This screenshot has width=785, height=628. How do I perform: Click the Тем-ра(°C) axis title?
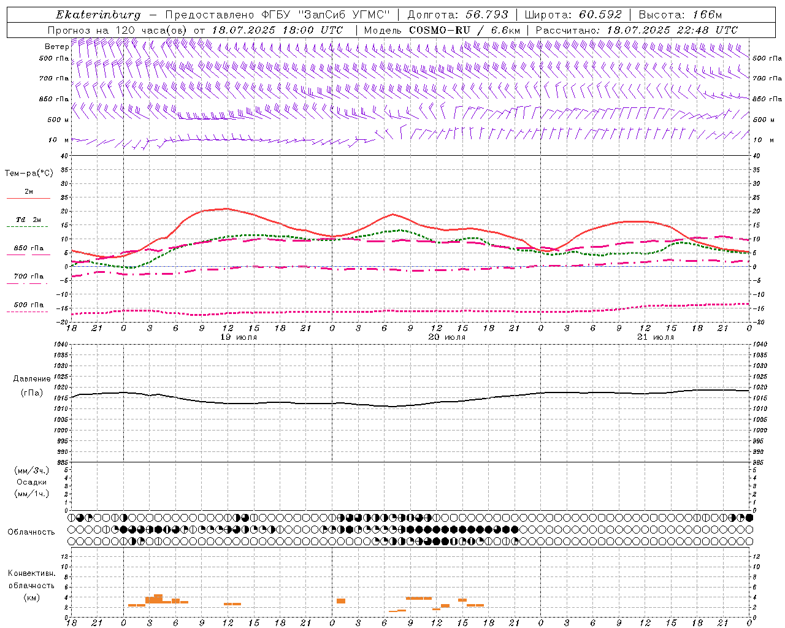[x=29, y=174]
